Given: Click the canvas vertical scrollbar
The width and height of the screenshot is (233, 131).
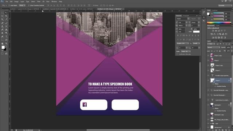Looking at the screenshot, I should pyautogui.click(x=200, y=80).
